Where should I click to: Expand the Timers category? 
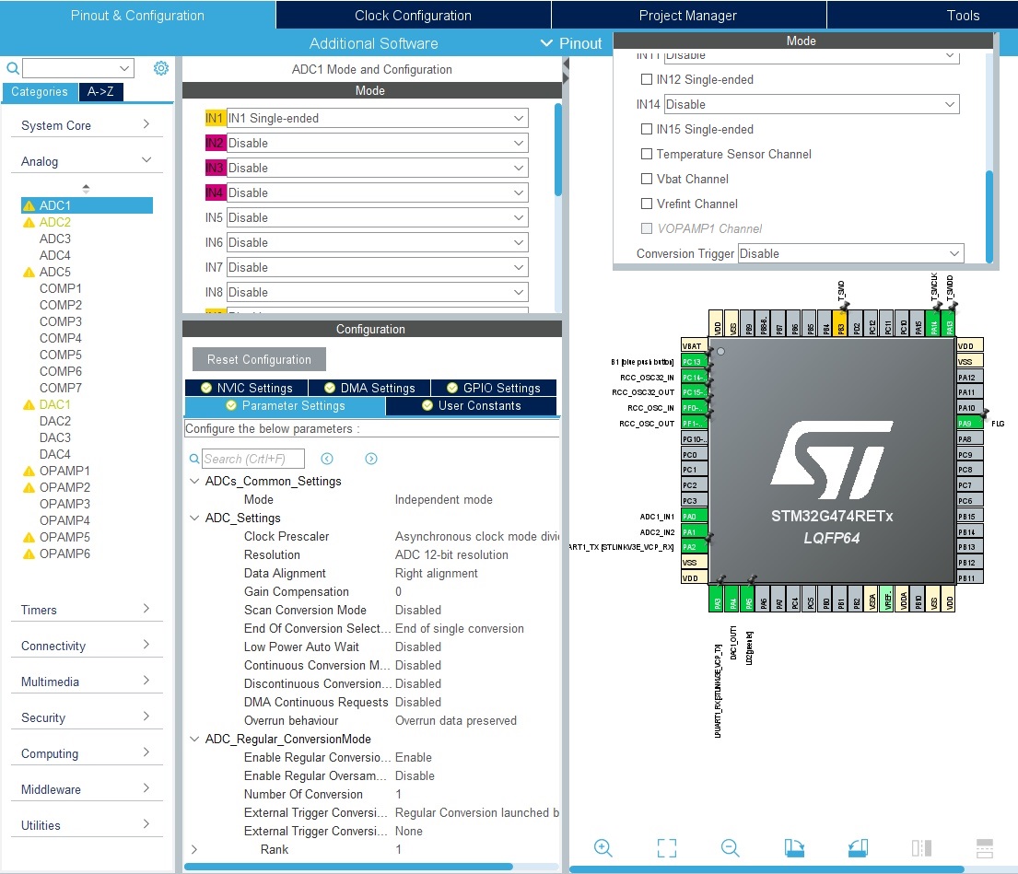point(87,610)
